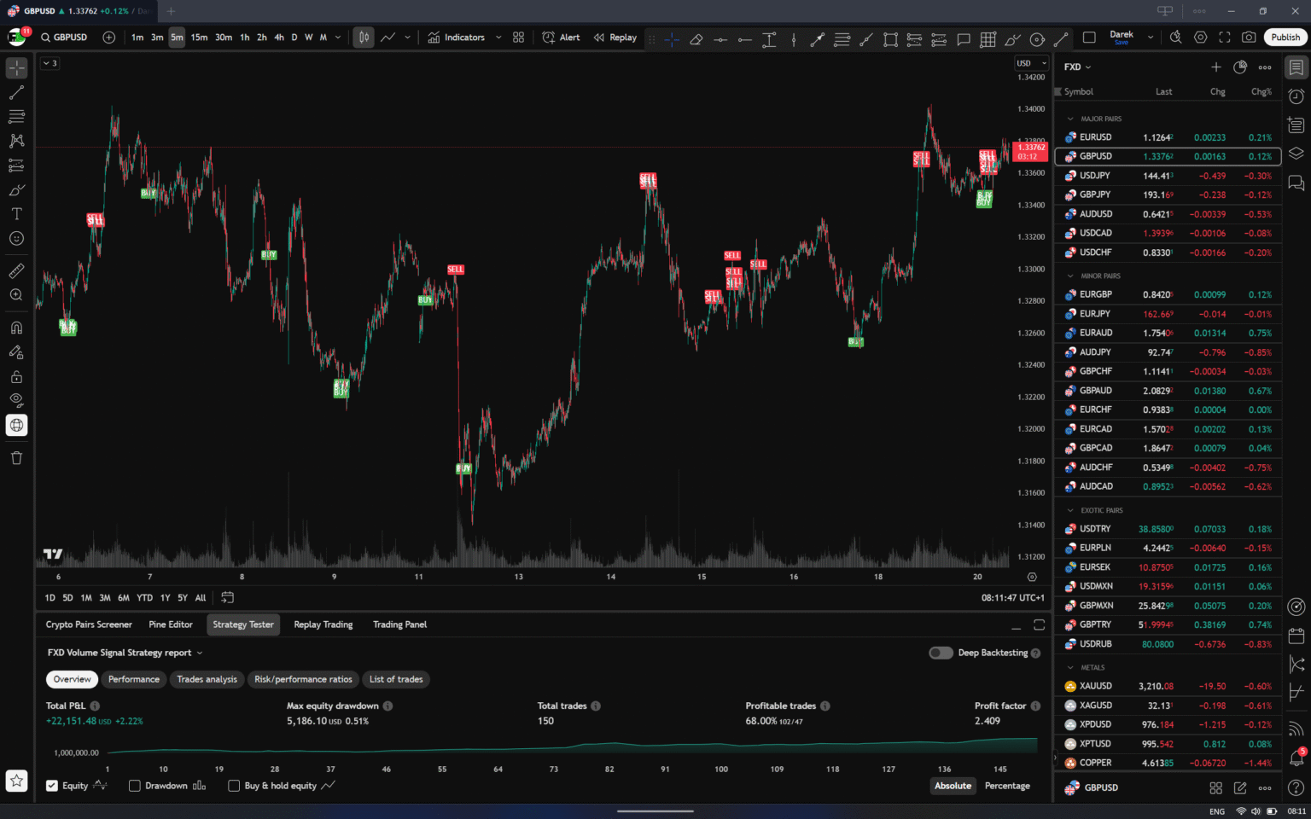Open the Watchlist panel icon

point(1294,67)
